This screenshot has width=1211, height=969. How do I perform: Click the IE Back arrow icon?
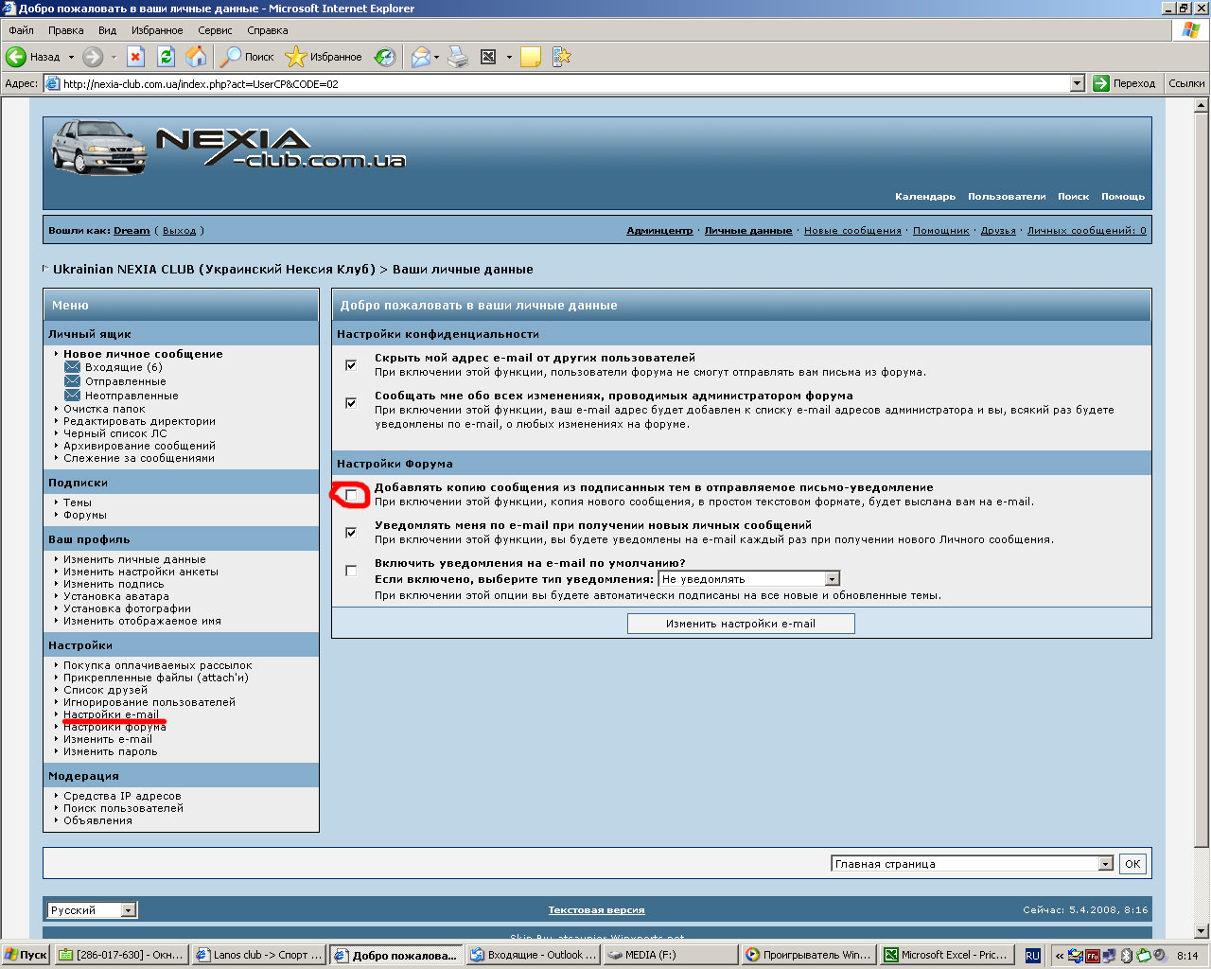point(17,57)
